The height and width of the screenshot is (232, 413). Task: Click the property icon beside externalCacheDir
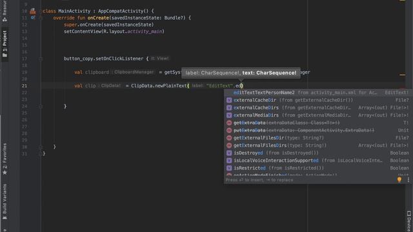[229, 101]
